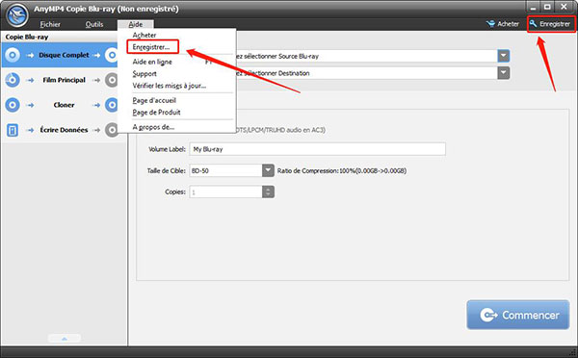Image resolution: width=578 pixels, height=358 pixels.
Task: Open the Fichier menu
Action: tap(50, 24)
